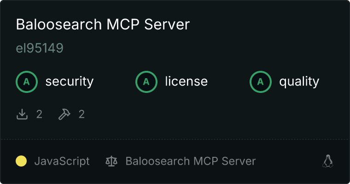Click the download icon
Screen dimensions: 350x184
[22, 115]
